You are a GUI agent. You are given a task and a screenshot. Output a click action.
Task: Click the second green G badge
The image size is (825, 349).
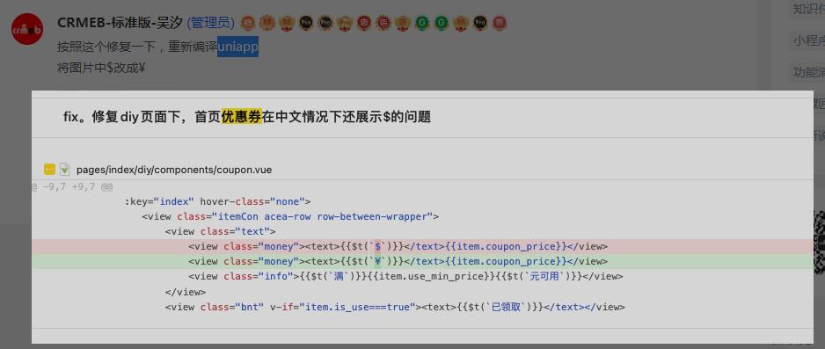pyautogui.click(x=442, y=23)
